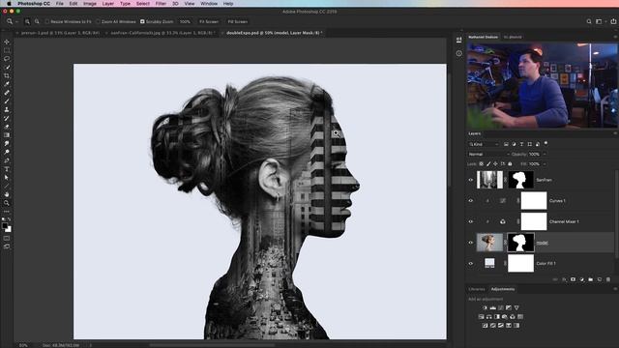
Task: Open the Opacity slider dropdown arrow
Action: click(x=545, y=154)
